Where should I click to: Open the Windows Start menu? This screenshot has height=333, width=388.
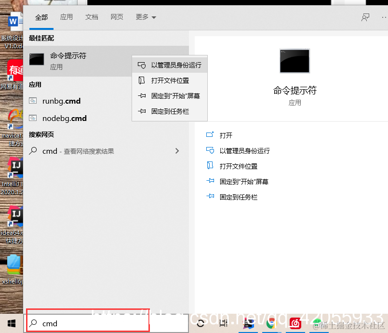point(11,323)
